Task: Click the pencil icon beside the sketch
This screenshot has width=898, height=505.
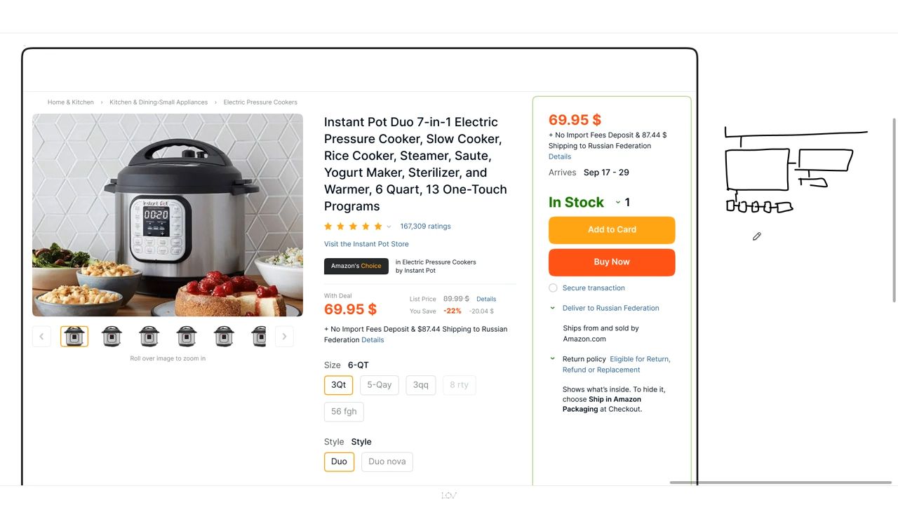Action: (757, 236)
